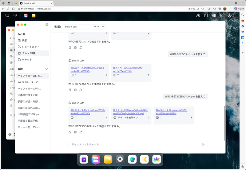Click the yellow file manager shortcut in top bar
The width and height of the screenshot is (246, 170).
click(34, 16)
